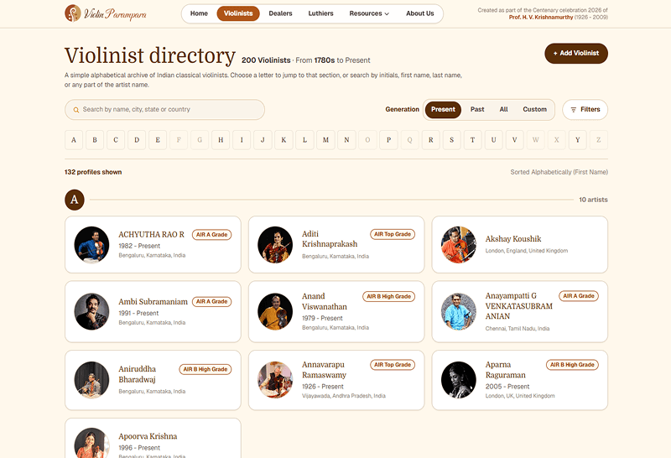Open Apoorva Krishna profile photo
This screenshot has width=671, height=458.
coord(91,444)
